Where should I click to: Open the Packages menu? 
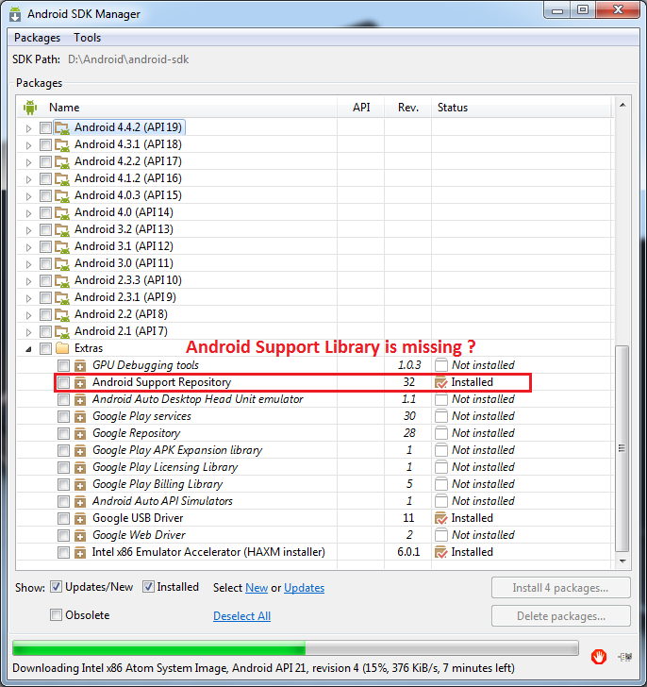[37, 38]
